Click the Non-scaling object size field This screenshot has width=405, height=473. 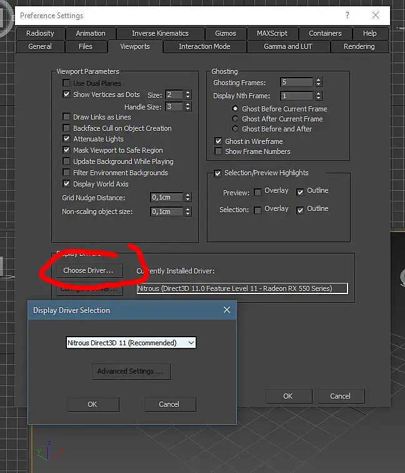point(167,211)
